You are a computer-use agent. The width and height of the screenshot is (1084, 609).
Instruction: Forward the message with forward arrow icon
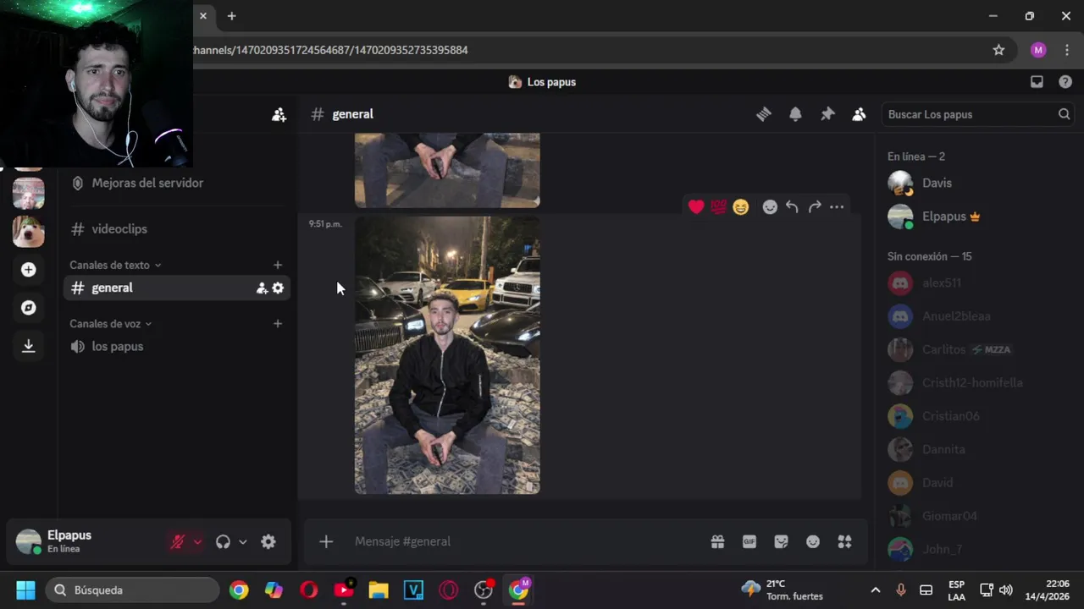click(815, 206)
